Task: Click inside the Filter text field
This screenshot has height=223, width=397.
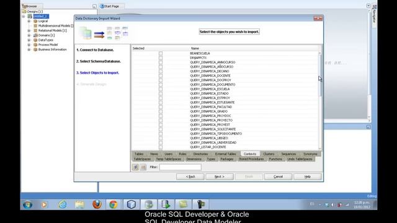Action: pyautogui.click(x=181, y=167)
